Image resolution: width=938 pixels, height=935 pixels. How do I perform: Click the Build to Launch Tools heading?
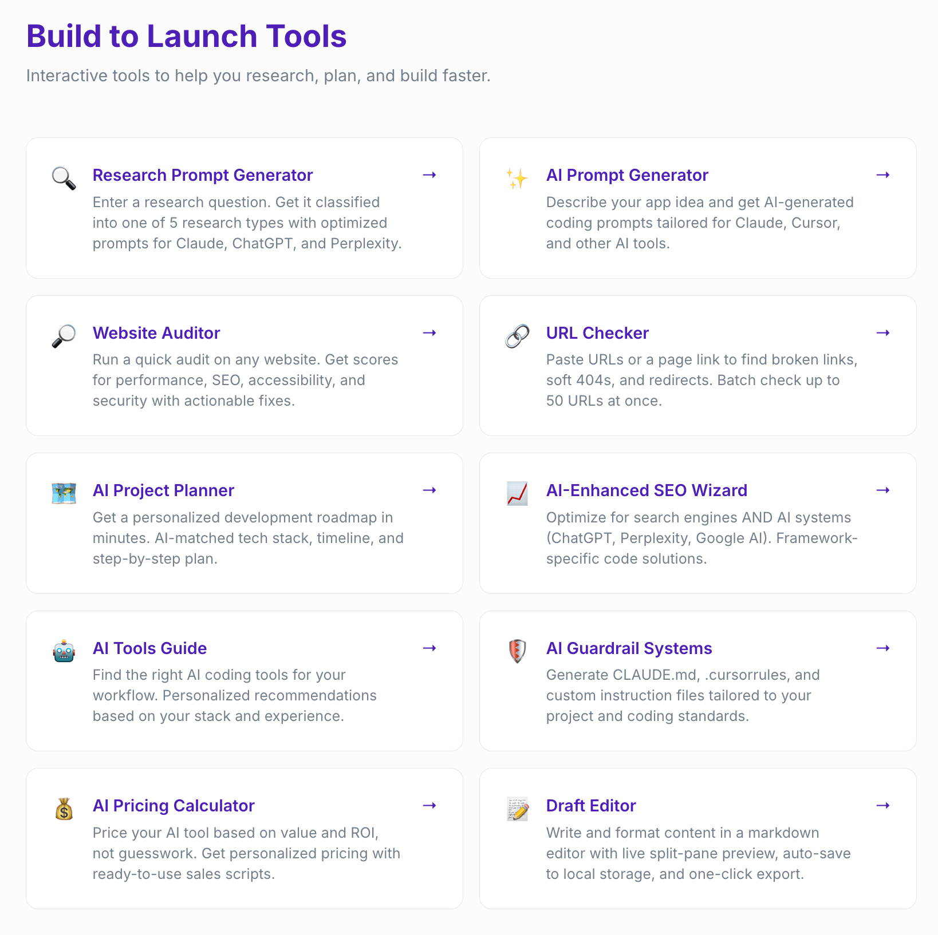point(187,36)
